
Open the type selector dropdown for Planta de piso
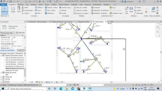coord(25,27)
